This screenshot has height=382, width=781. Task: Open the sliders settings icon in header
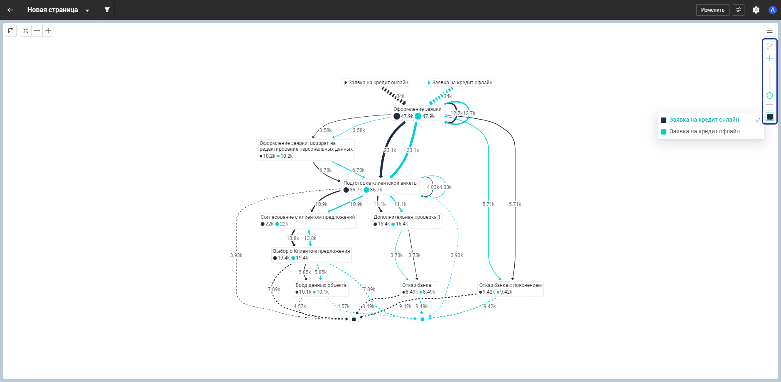[739, 10]
